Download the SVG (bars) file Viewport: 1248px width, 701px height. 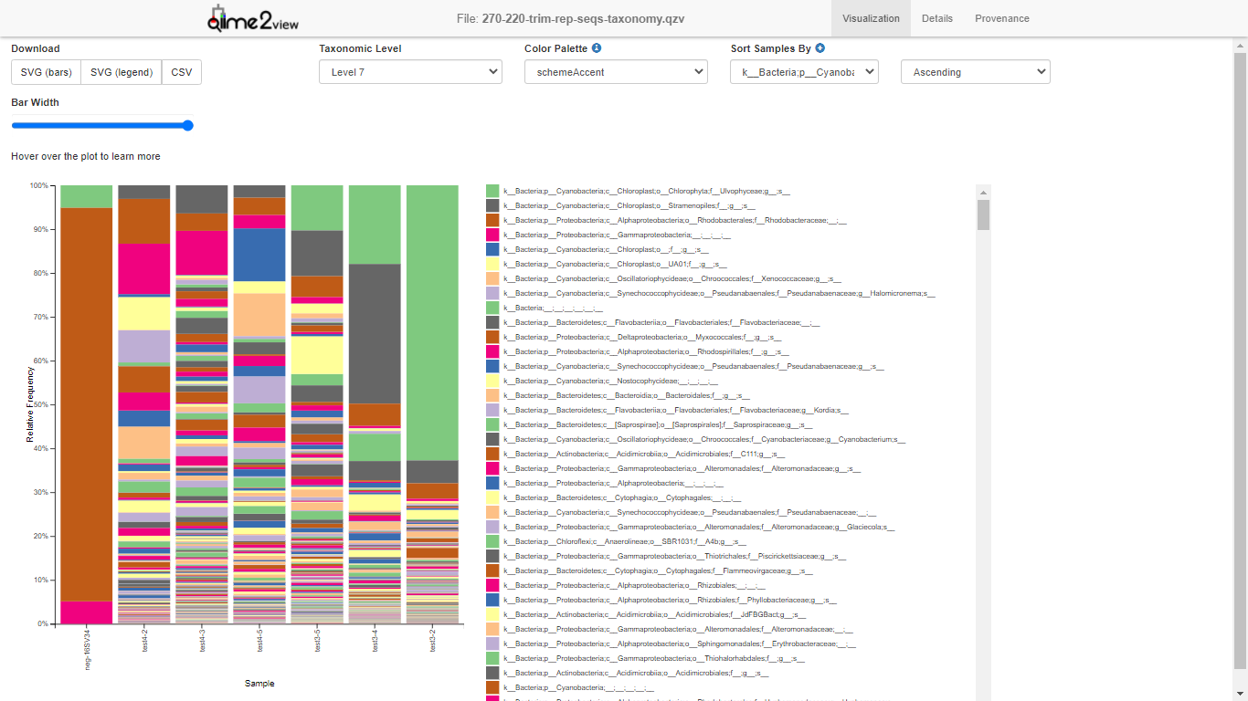46,72
